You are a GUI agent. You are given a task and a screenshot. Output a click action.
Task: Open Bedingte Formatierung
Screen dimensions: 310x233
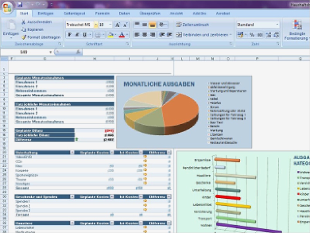296,30
